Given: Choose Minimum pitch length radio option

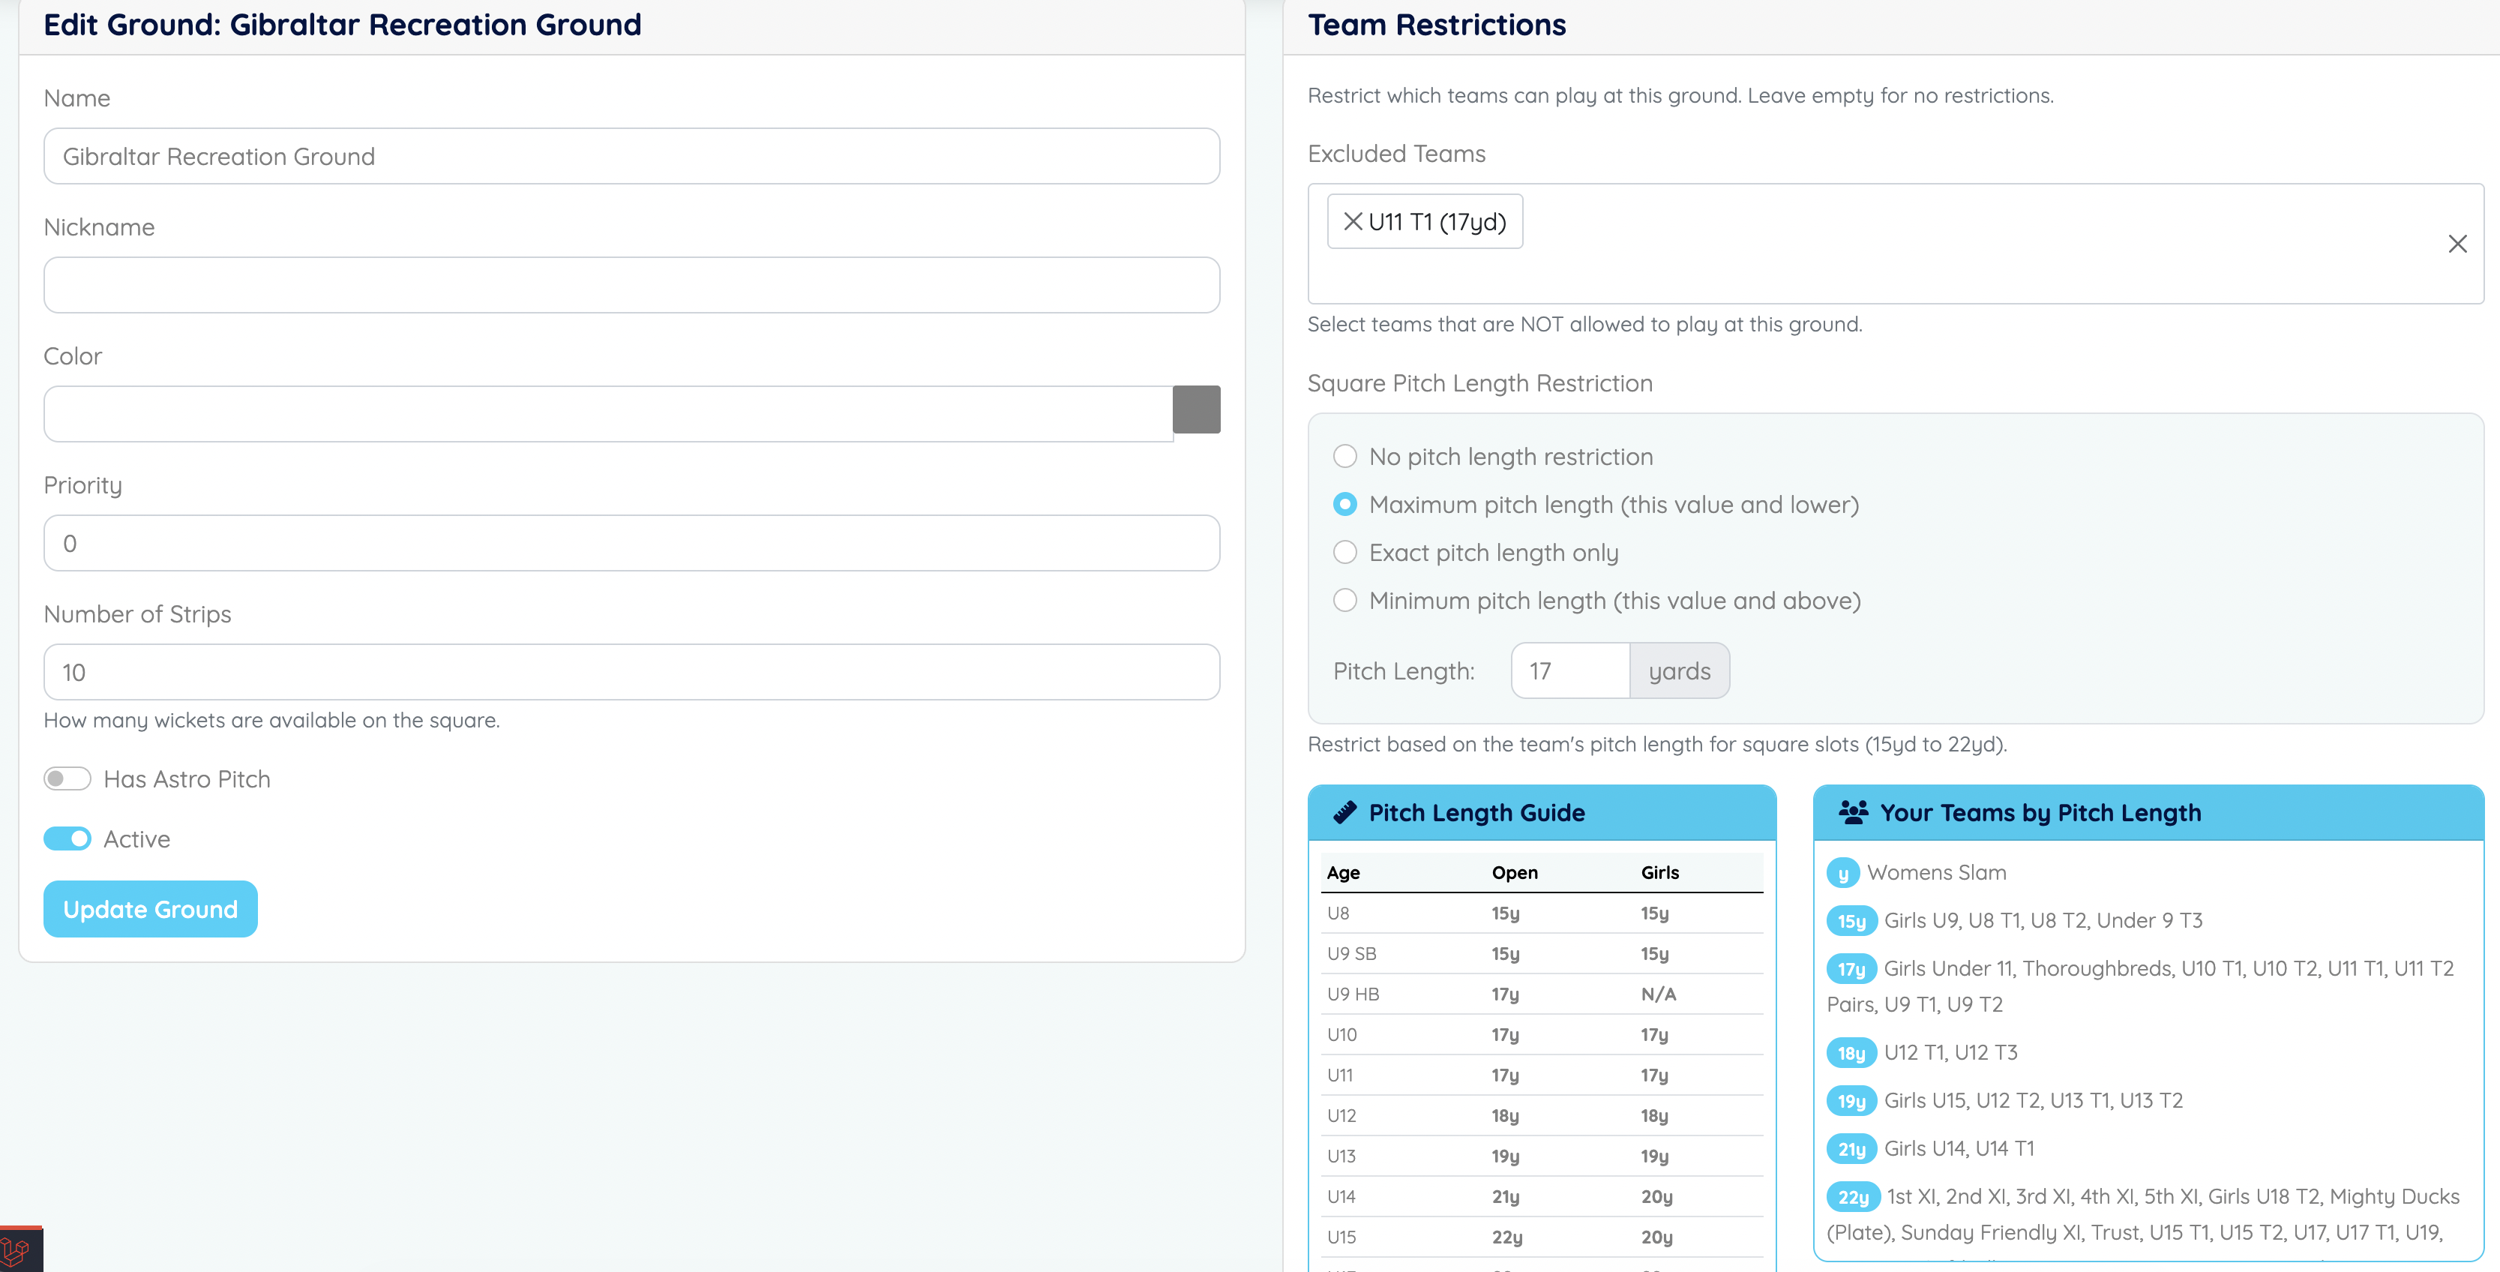Looking at the screenshot, I should (x=1345, y=601).
